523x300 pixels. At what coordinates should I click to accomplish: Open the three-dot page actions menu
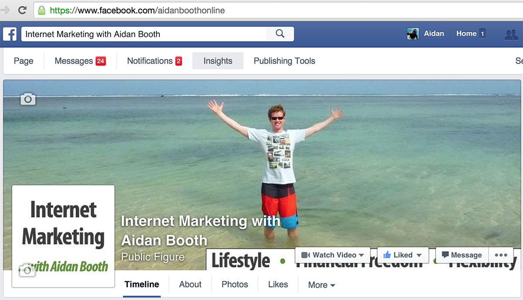(501, 255)
